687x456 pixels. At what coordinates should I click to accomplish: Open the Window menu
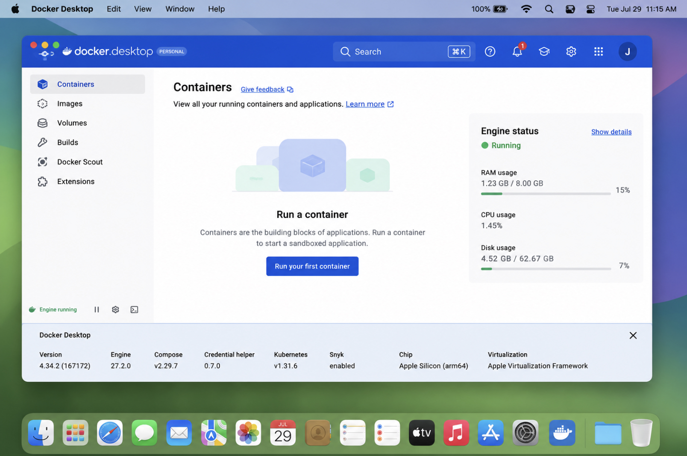pyautogui.click(x=180, y=9)
